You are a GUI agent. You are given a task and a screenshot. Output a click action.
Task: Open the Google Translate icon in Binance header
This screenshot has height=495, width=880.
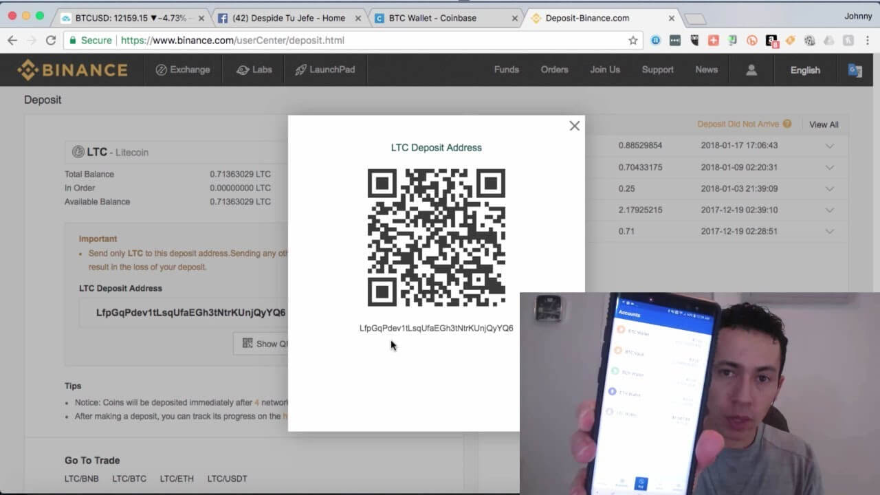click(x=855, y=70)
